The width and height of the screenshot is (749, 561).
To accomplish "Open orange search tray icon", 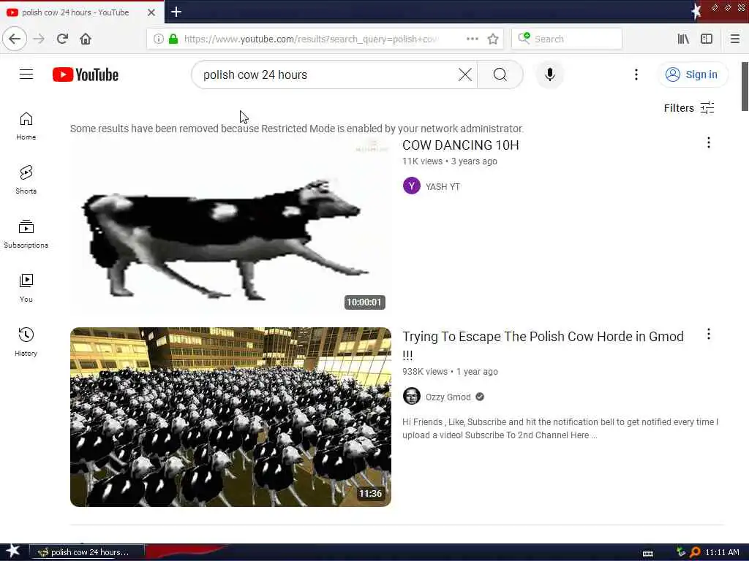I will tap(695, 552).
